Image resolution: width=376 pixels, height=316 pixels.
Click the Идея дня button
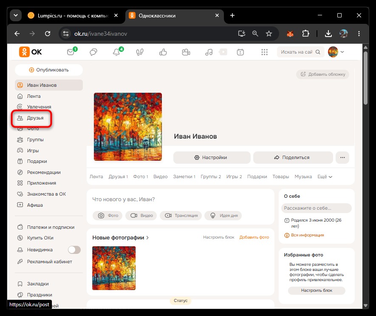[223, 216]
